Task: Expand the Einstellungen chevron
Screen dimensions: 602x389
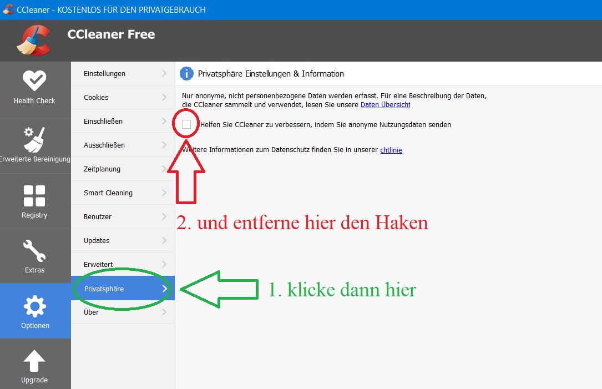Action: tap(164, 73)
